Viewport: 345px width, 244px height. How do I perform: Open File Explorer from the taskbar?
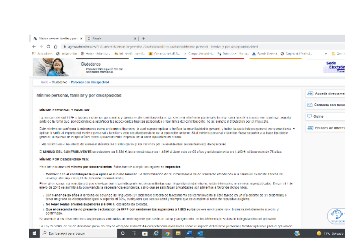coord(178,233)
